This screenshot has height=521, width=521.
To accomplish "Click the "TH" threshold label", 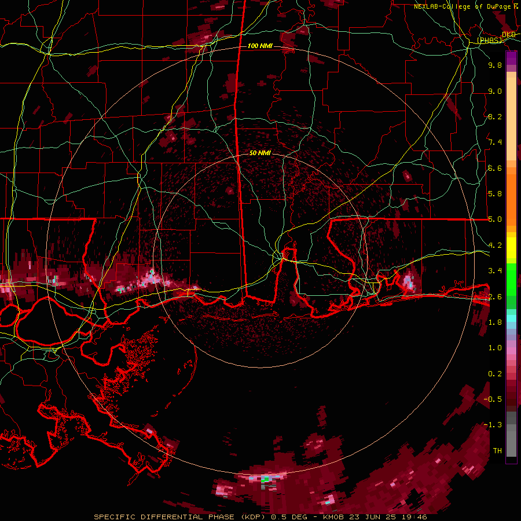I will [x=497, y=451].
